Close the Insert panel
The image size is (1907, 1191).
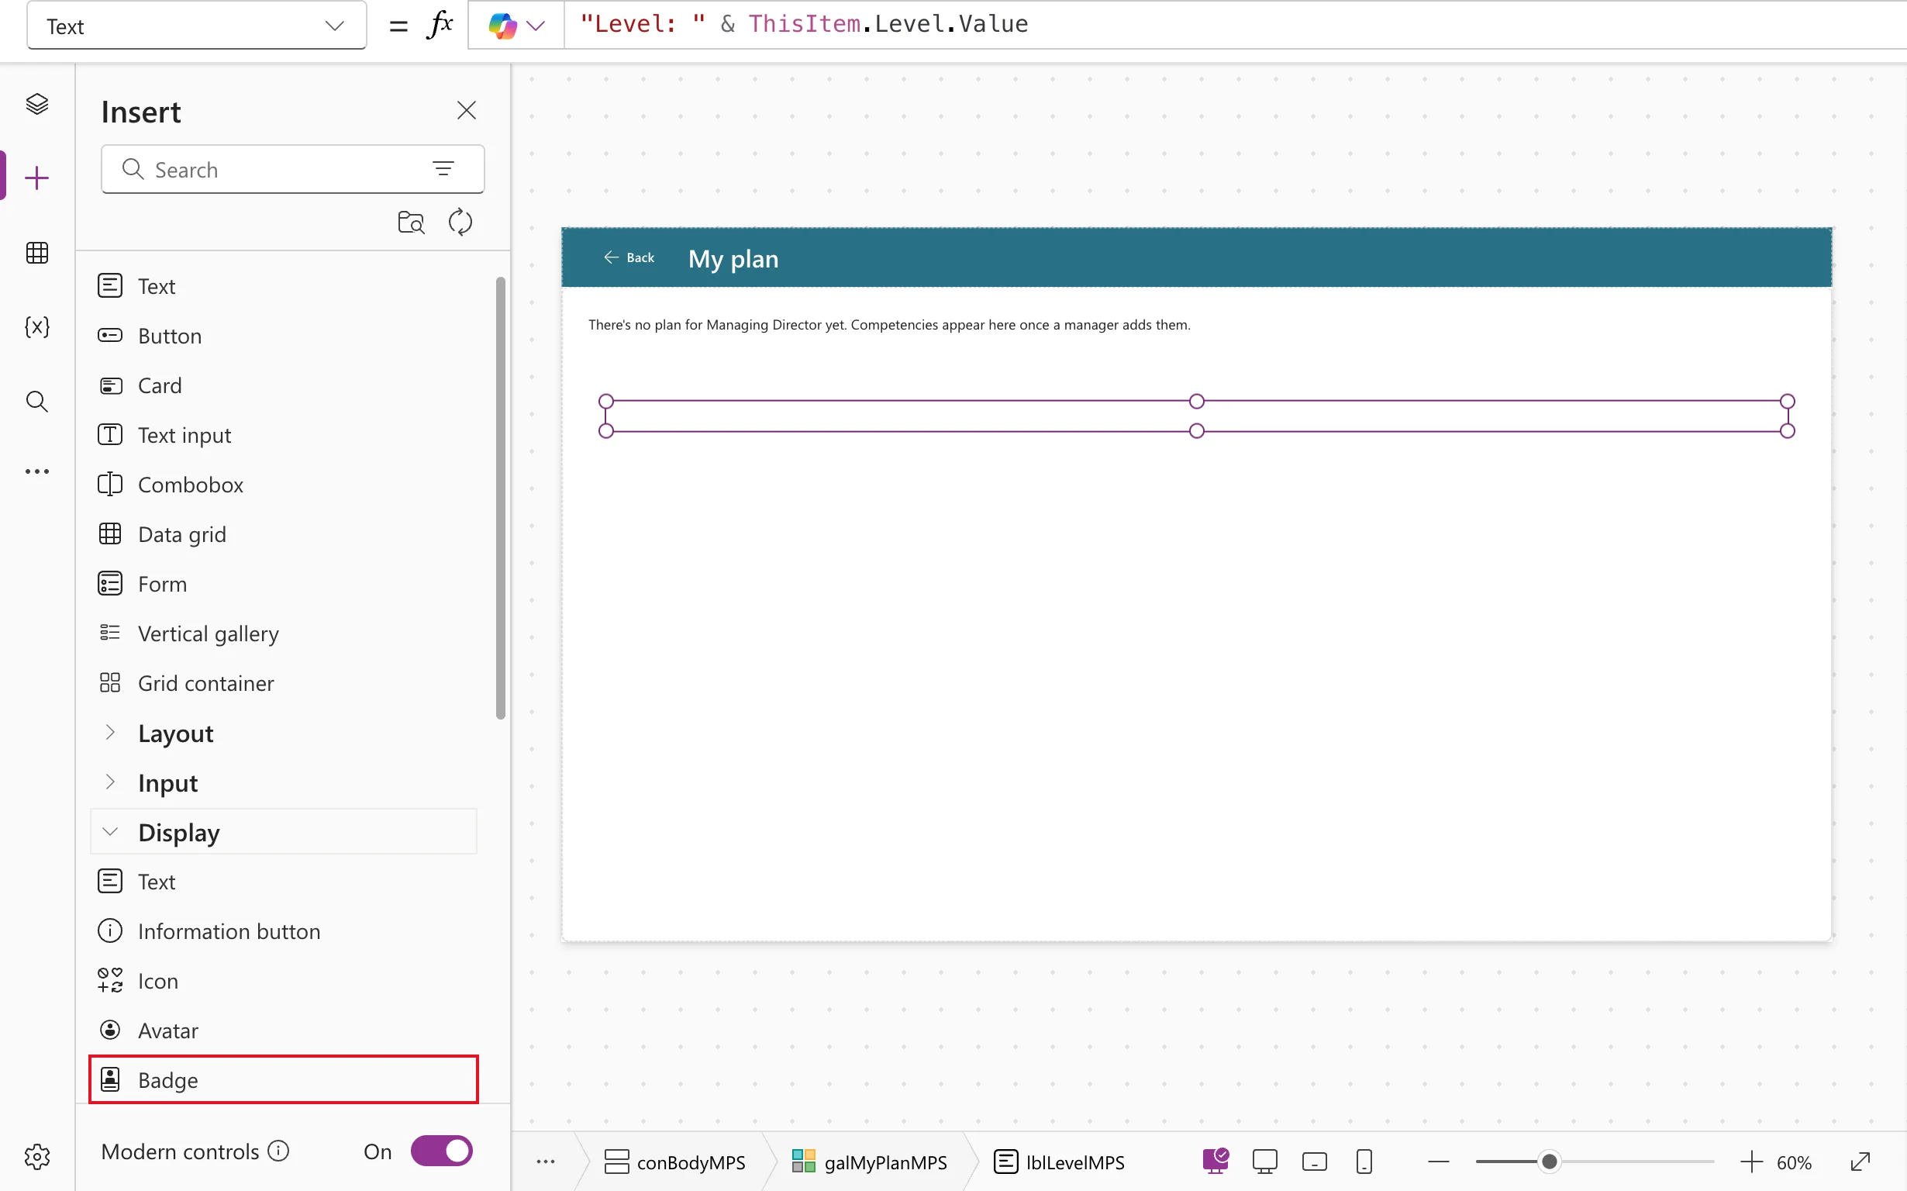466,110
